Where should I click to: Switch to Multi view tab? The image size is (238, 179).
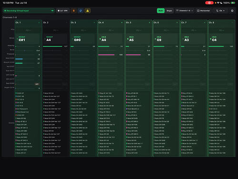click(161, 11)
